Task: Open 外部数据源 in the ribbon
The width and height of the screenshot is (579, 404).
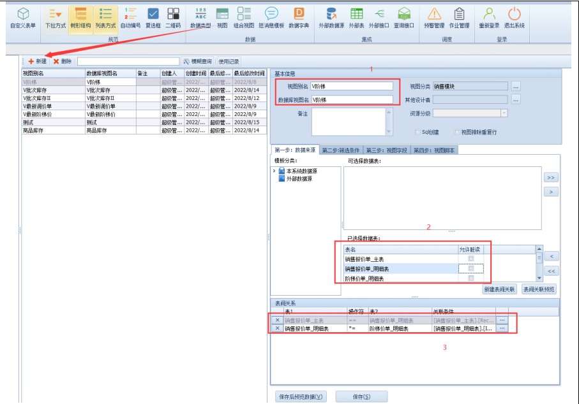Action: [331, 17]
